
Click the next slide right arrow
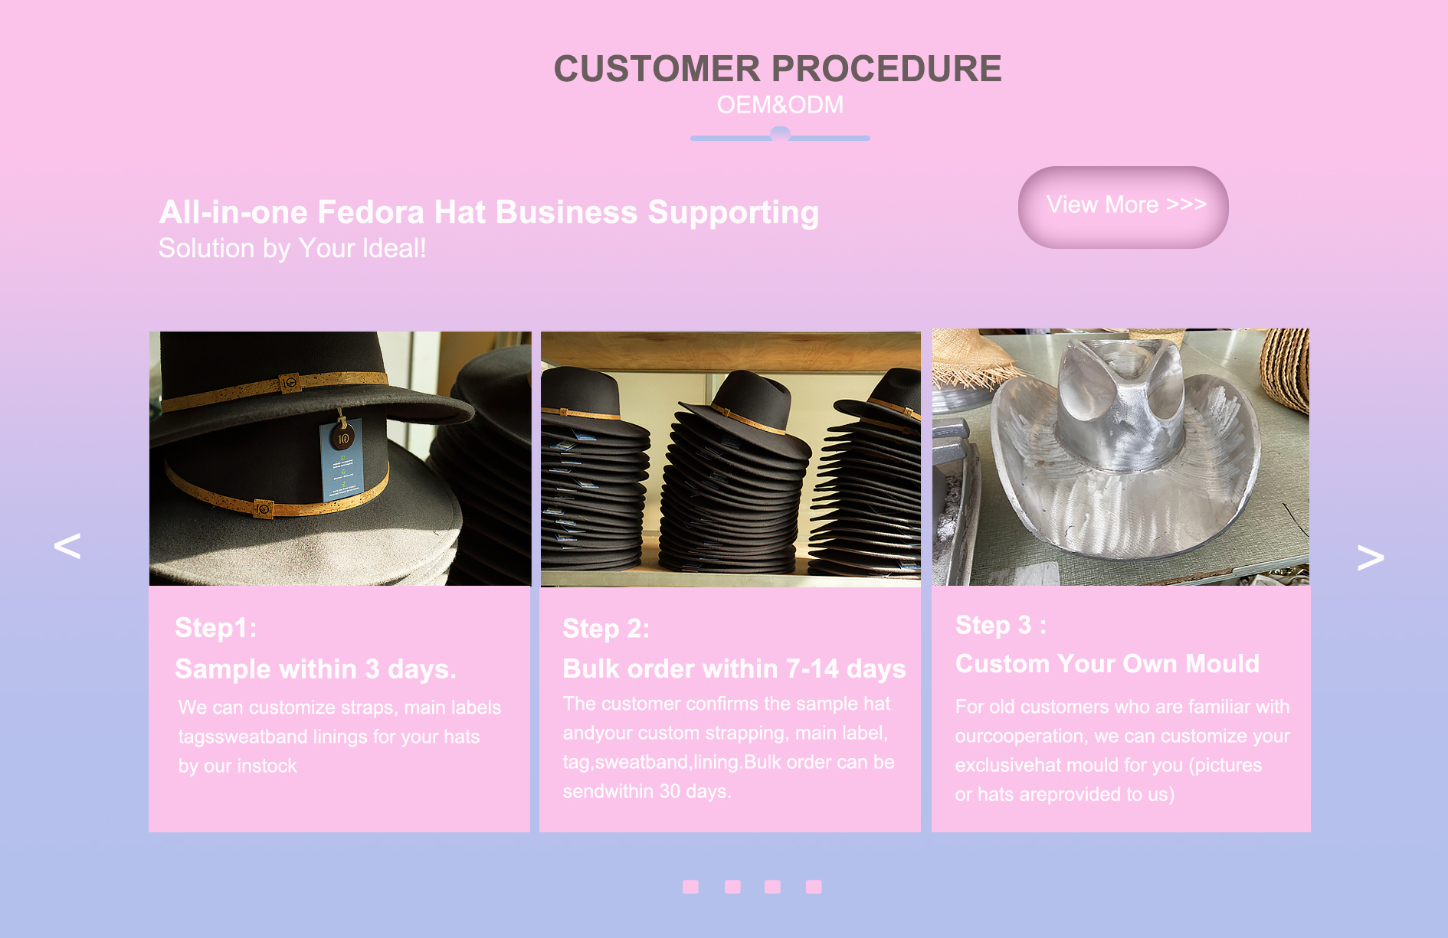tap(1370, 557)
